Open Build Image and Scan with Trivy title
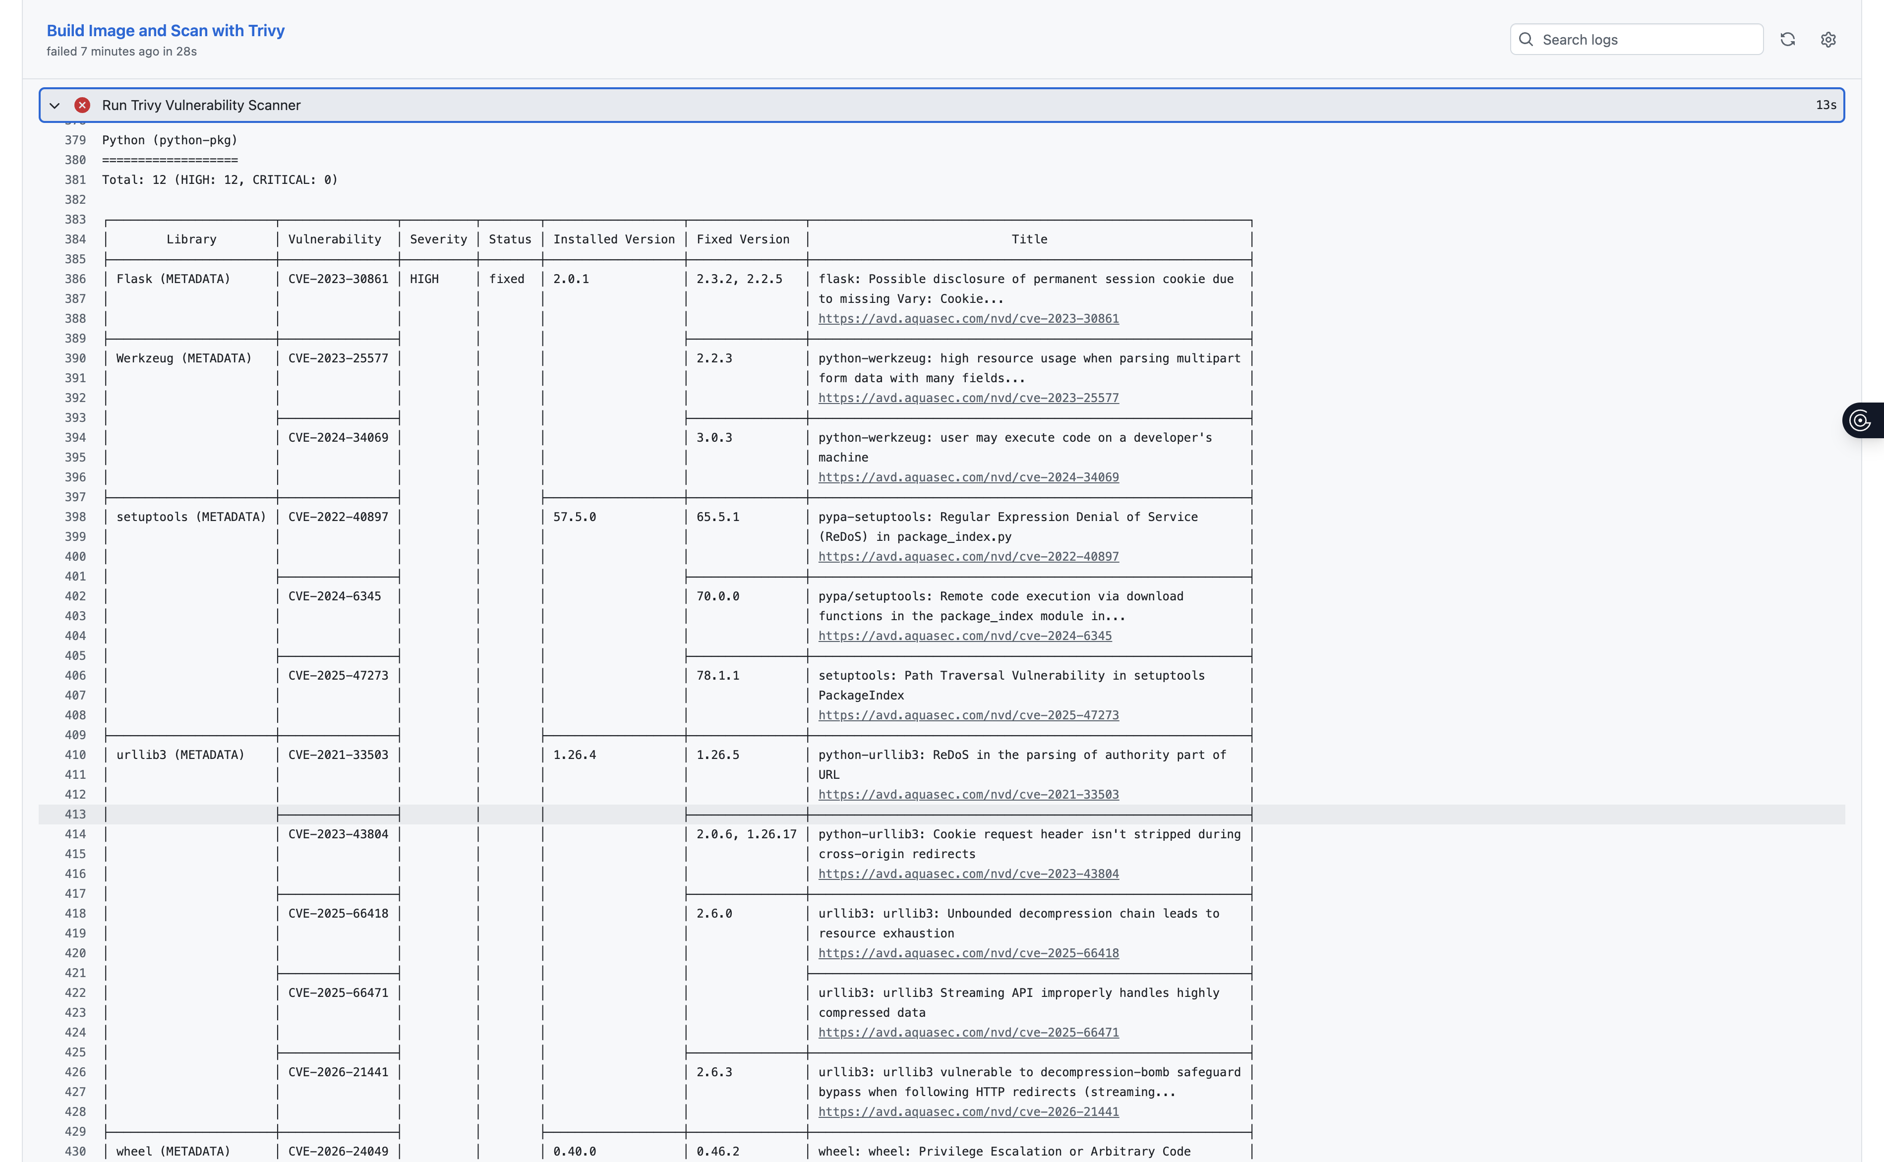1884x1162 pixels. pyautogui.click(x=166, y=31)
